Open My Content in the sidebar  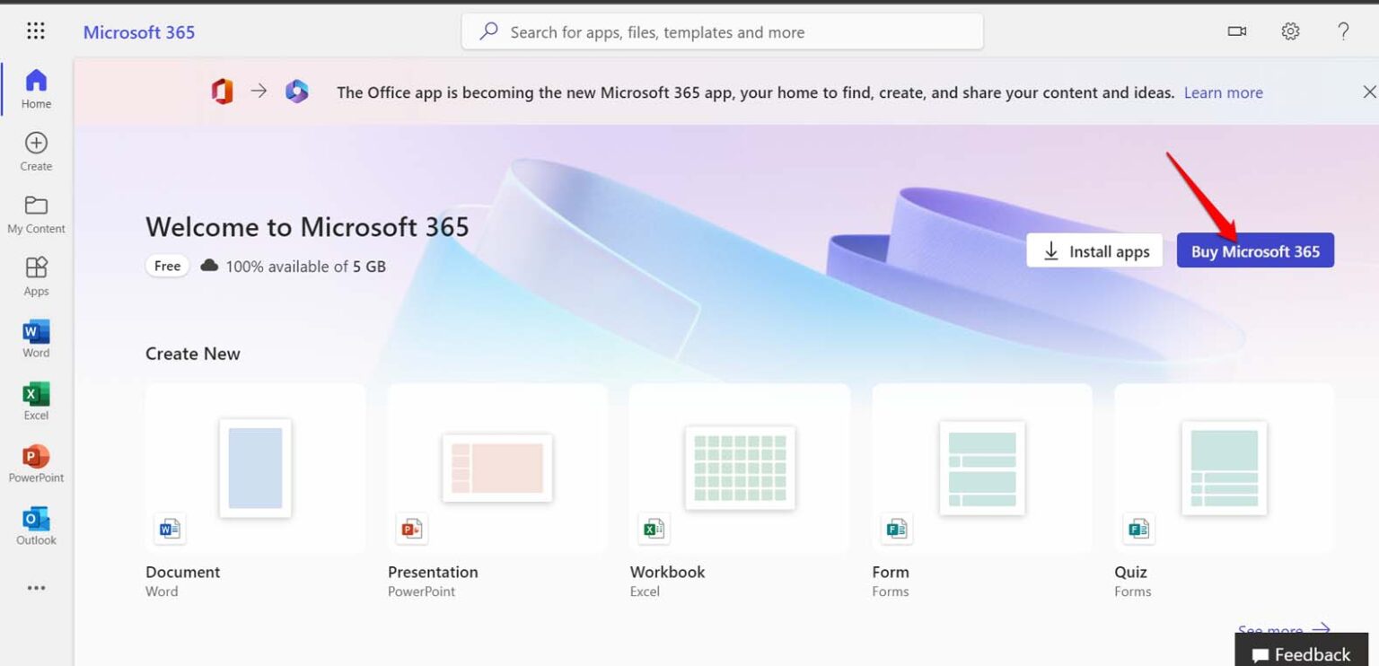[36, 214]
